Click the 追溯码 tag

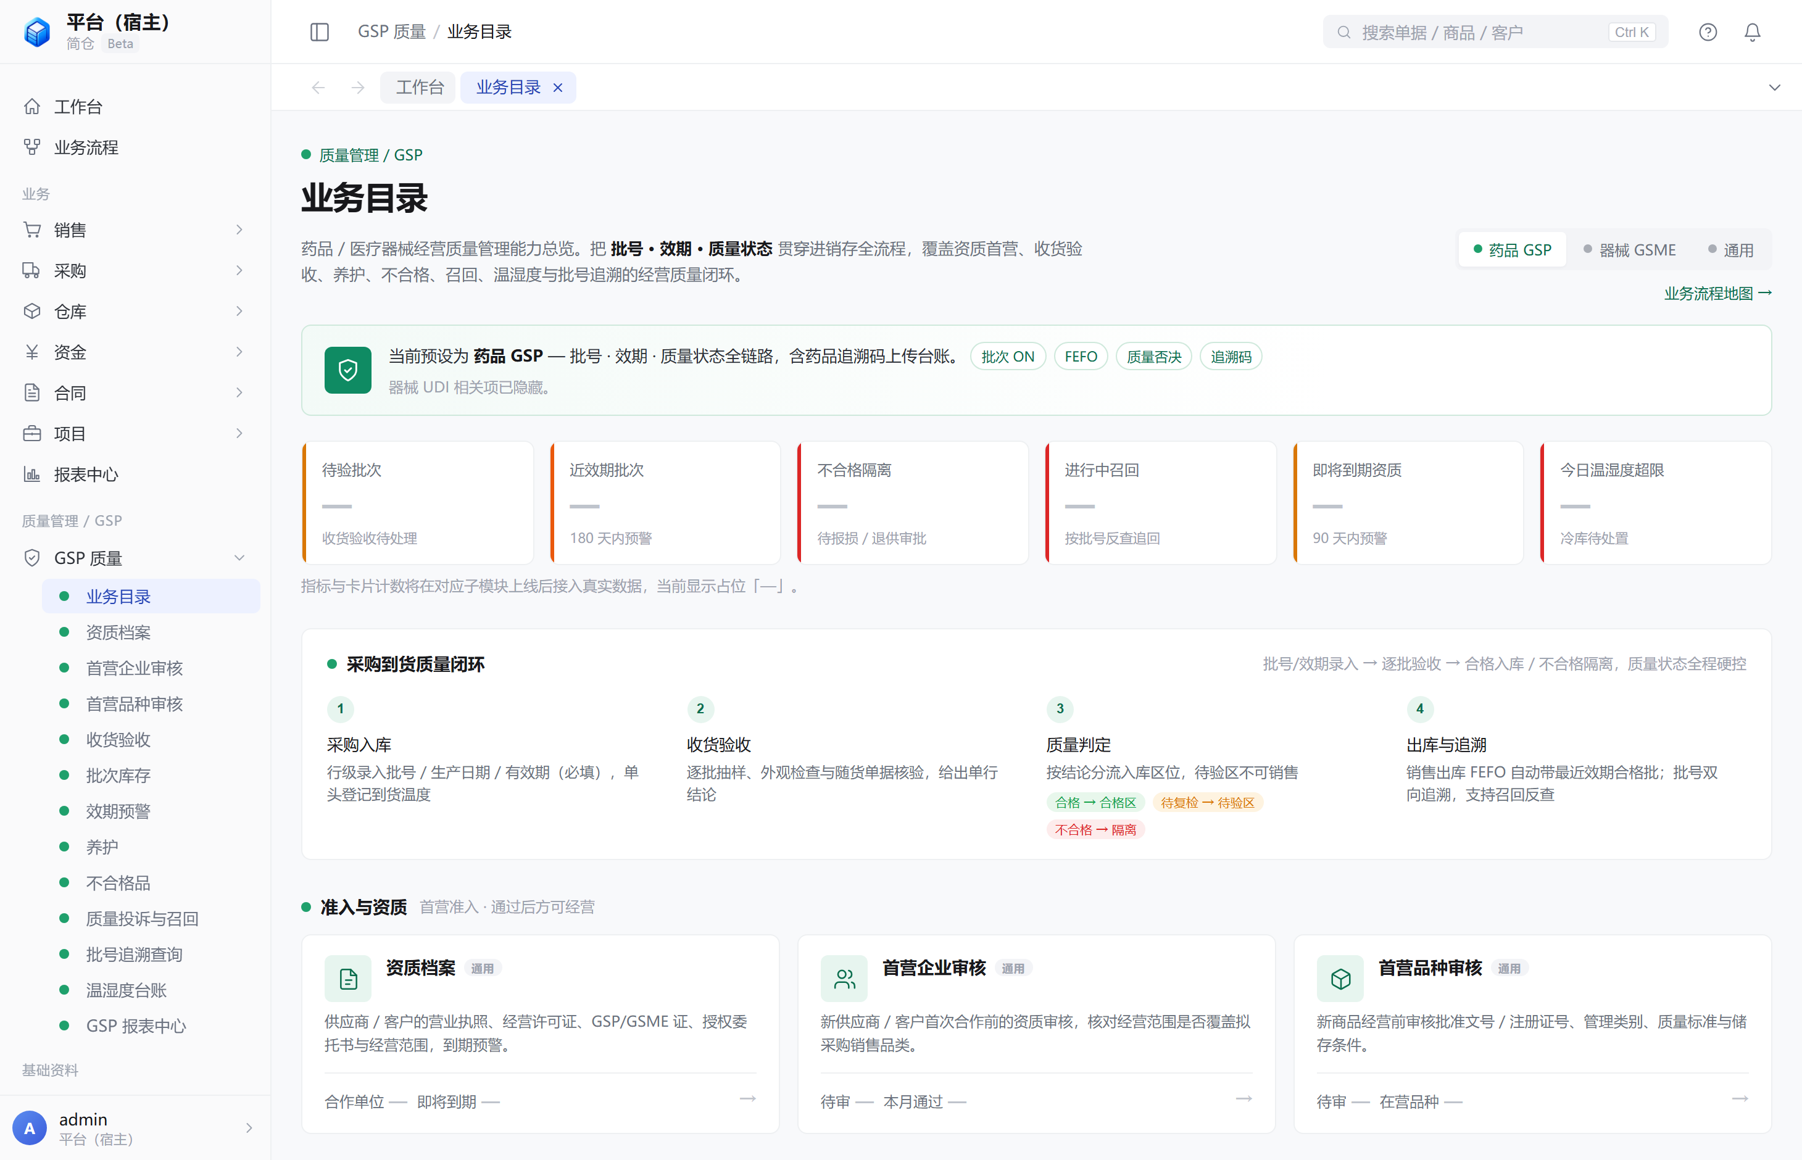click(x=1231, y=356)
